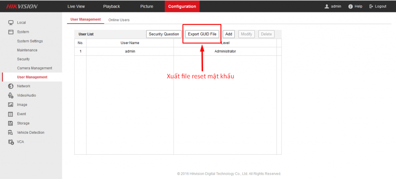The height and width of the screenshot is (179, 396).
Task: Click the Event calendar icon
Action: pos(11,114)
